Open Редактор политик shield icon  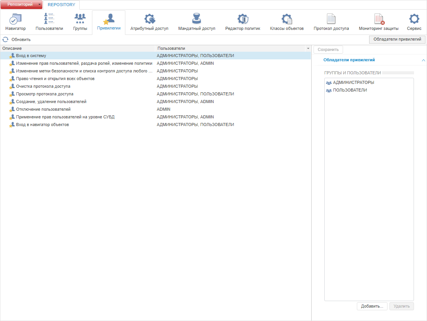pos(243,19)
